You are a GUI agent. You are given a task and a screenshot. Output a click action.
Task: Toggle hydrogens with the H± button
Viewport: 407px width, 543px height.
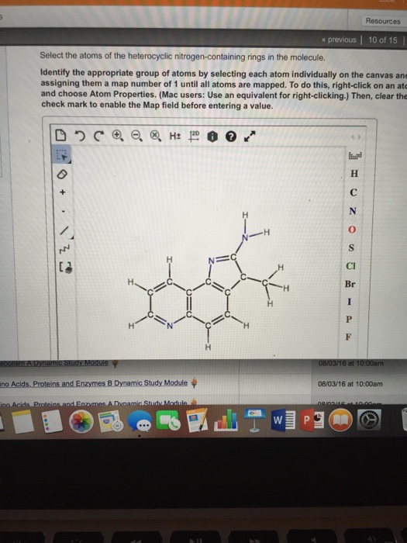pyautogui.click(x=174, y=136)
